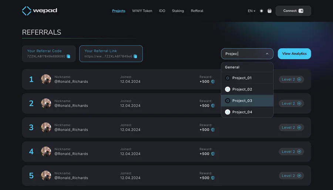Copy the referral code icon
This screenshot has height=190, width=333.
click(68, 56)
